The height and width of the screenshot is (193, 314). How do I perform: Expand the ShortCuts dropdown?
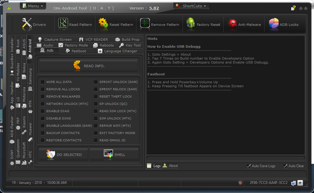(191, 6)
